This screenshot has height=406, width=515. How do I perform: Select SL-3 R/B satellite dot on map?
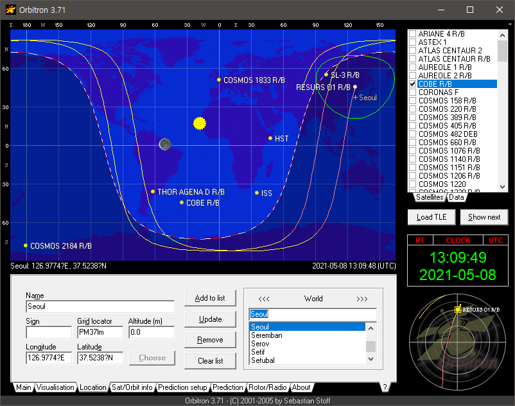[x=326, y=75]
